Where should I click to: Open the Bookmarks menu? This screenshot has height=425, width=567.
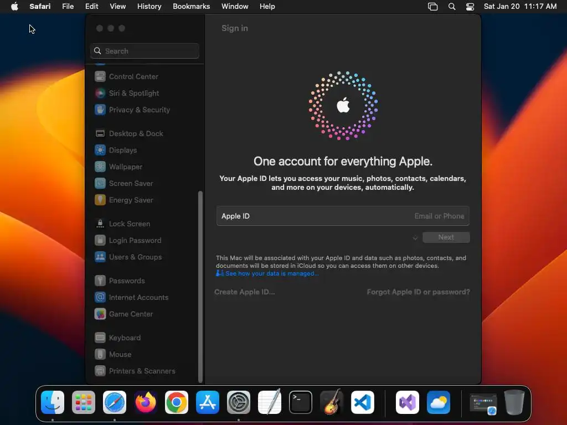[x=191, y=6]
